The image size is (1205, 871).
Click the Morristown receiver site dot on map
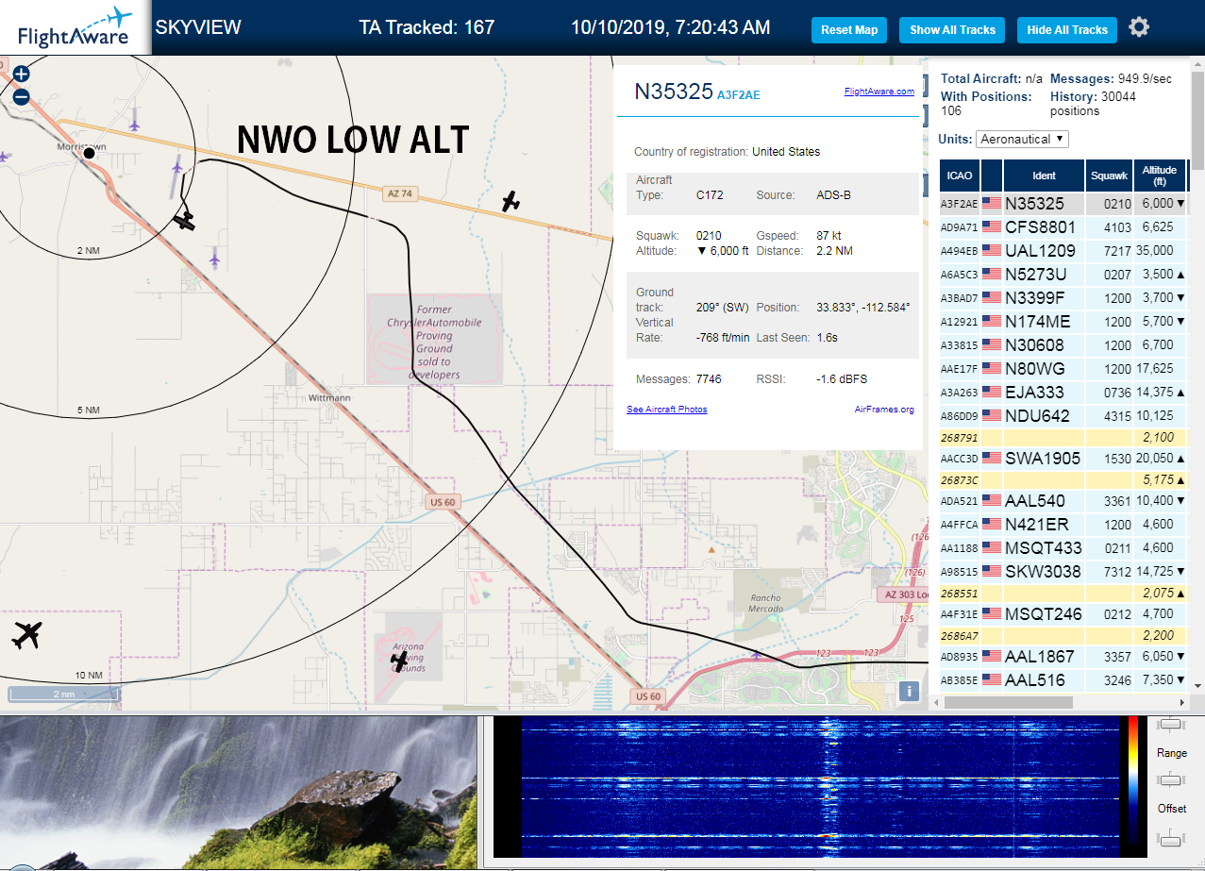89,153
